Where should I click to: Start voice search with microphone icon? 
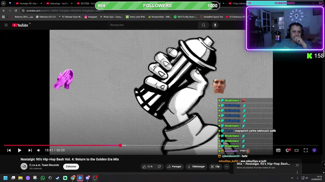tap(215, 25)
